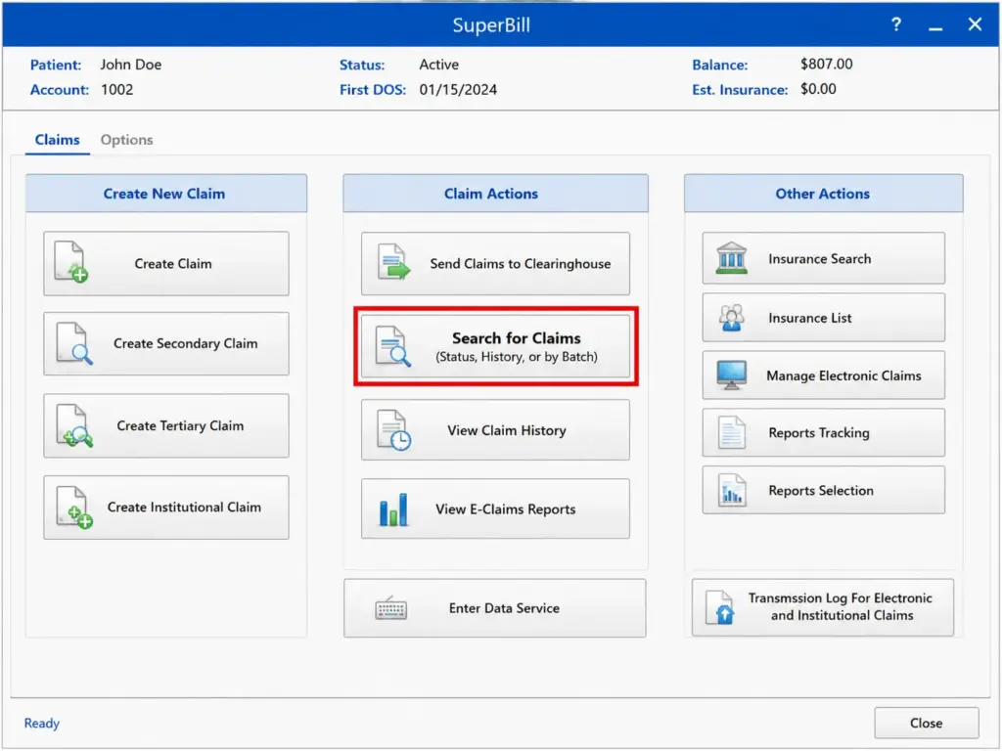Click balance amount $807.00
This screenshot has width=1002, height=751.
pyautogui.click(x=826, y=64)
